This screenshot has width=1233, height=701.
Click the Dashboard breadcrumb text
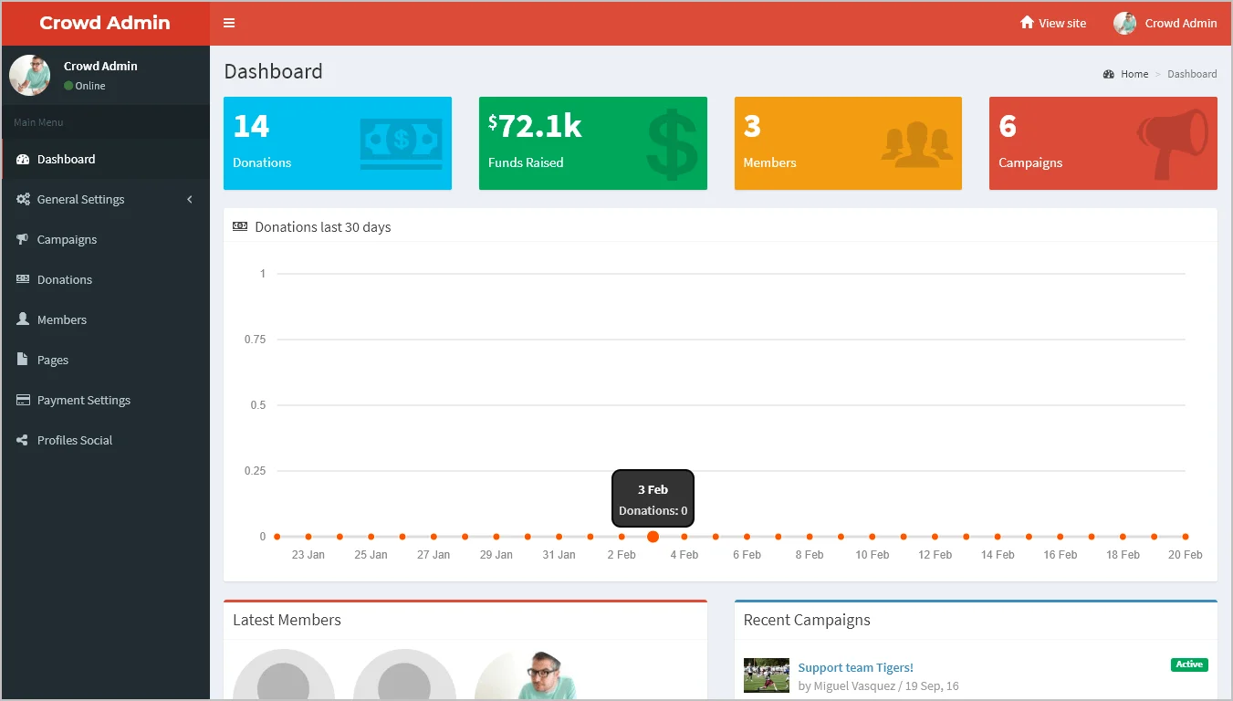pos(1192,74)
